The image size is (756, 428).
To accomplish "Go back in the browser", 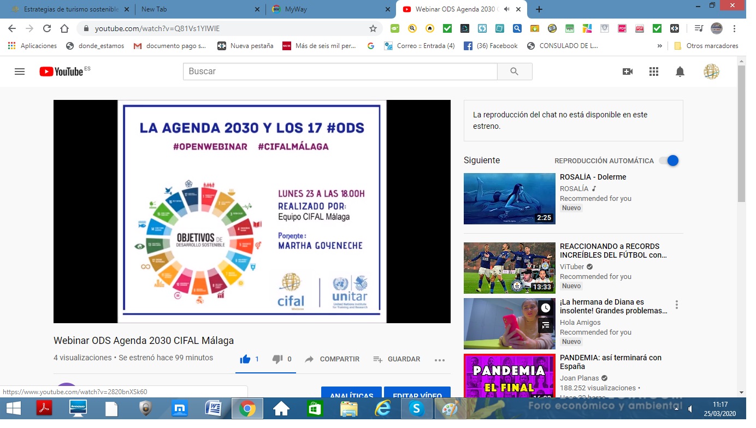I will [x=12, y=28].
